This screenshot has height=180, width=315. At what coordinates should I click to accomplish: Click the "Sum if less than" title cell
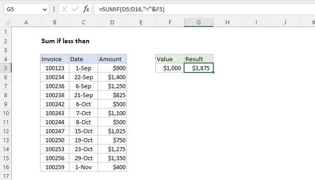coord(65,41)
